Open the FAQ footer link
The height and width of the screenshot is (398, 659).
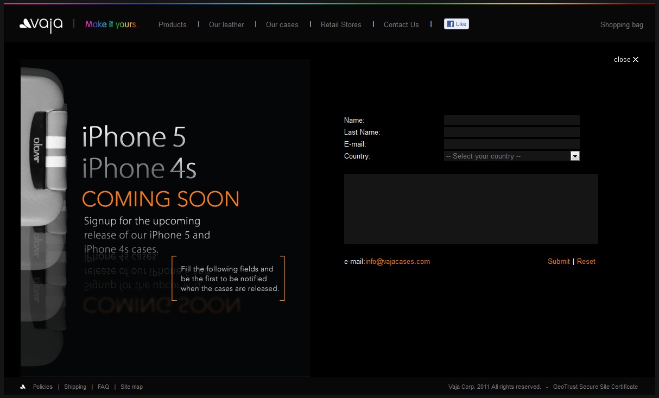point(103,387)
